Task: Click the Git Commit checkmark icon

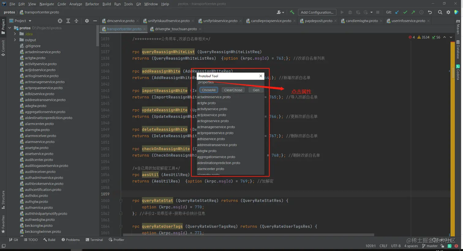Action: (x=405, y=12)
